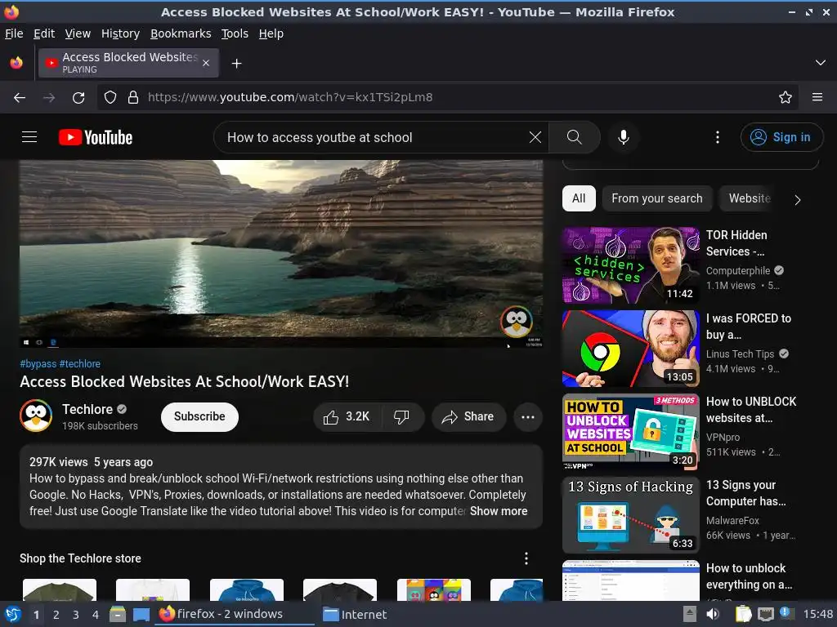The width and height of the screenshot is (837, 627).
Task: Open the Help menu
Action: (x=271, y=33)
